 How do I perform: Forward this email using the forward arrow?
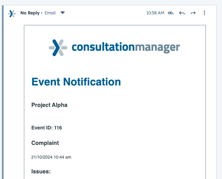coord(193,13)
